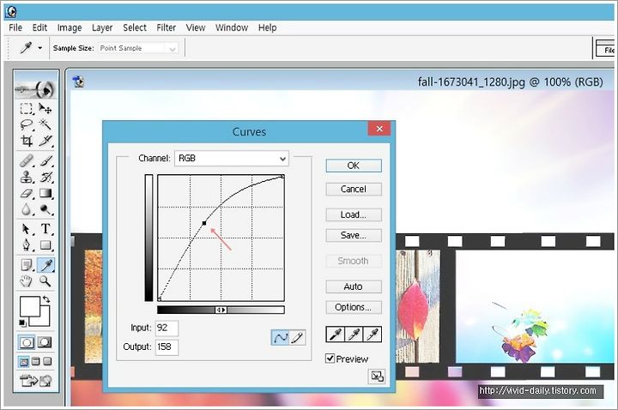Select the Brush tool

(45, 160)
